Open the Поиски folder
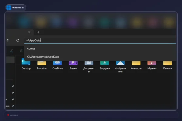This screenshot has height=121, width=182. click(x=167, y=65)
